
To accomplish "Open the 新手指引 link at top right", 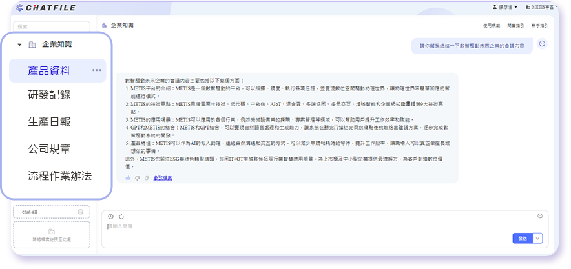I will tap(539, 25).
